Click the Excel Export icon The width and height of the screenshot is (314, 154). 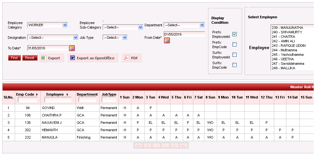click(43, 58)
